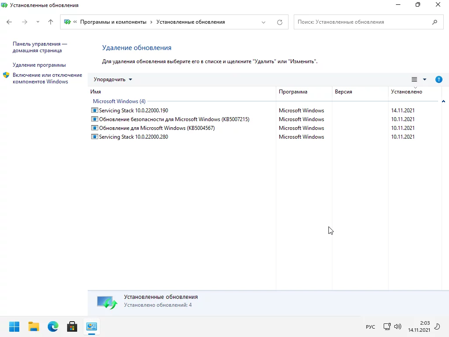Switch input language via 'РУС' indicator
Viewport: 449px width, 337px height.
(370, 326)
